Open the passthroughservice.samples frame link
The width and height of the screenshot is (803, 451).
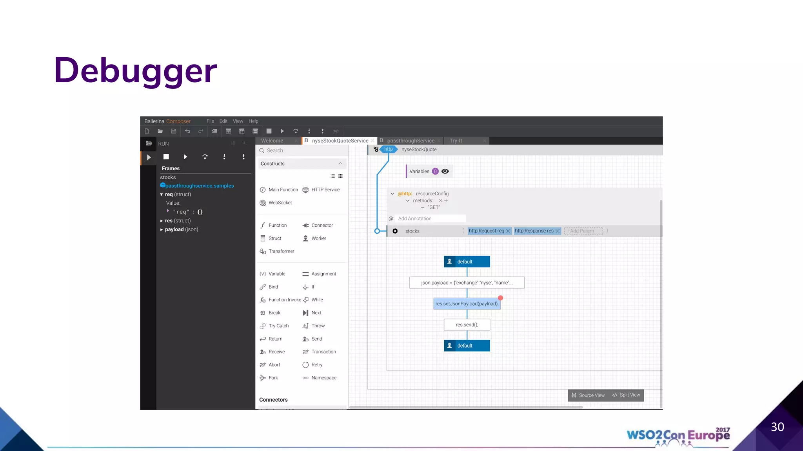point(199,186)
